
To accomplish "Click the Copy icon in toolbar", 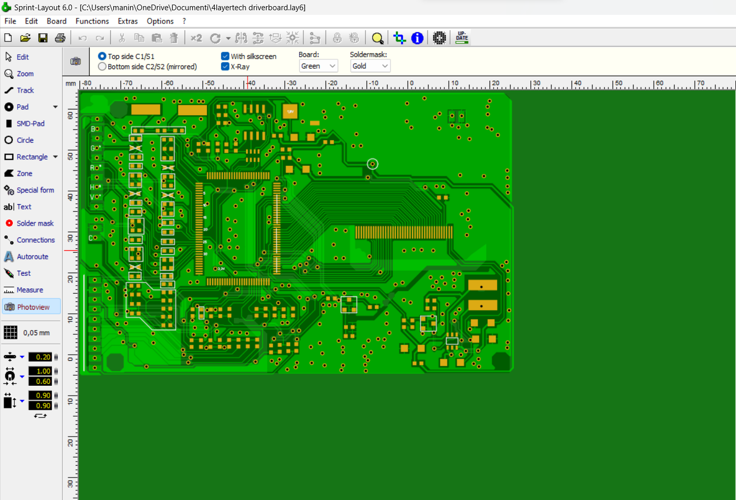I will pyautogui.click(x=139, y=38).
